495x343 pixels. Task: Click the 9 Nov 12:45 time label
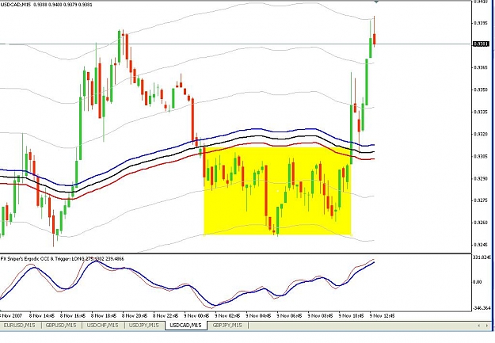[x=382, y=315]
